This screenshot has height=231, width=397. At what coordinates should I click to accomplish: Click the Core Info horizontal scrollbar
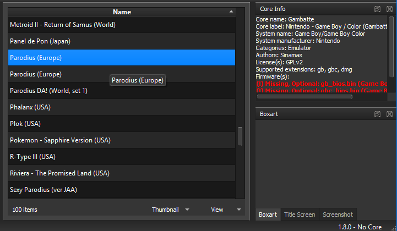pos(304,97)
